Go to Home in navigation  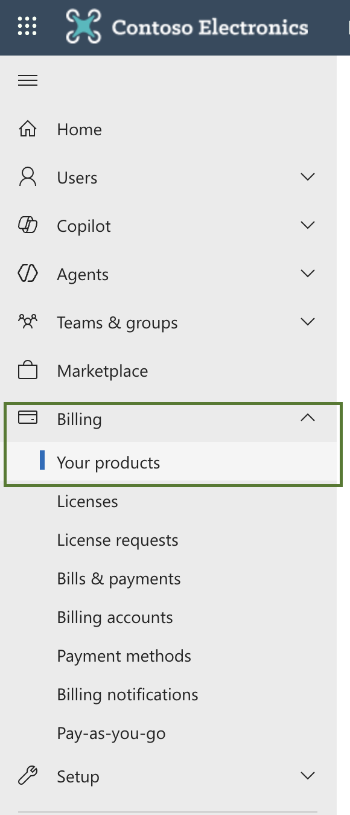(x=79, y=129)
